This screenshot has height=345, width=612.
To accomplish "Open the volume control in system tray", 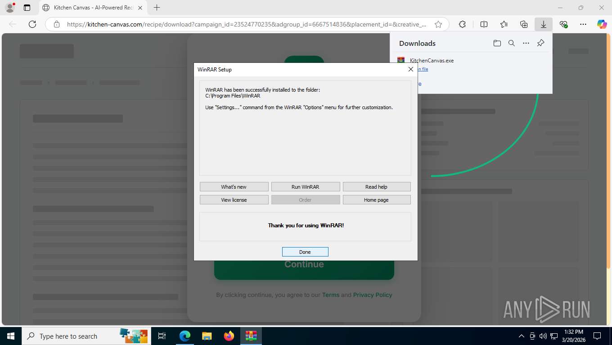I will pyautogui.click(x=543, y=336).
